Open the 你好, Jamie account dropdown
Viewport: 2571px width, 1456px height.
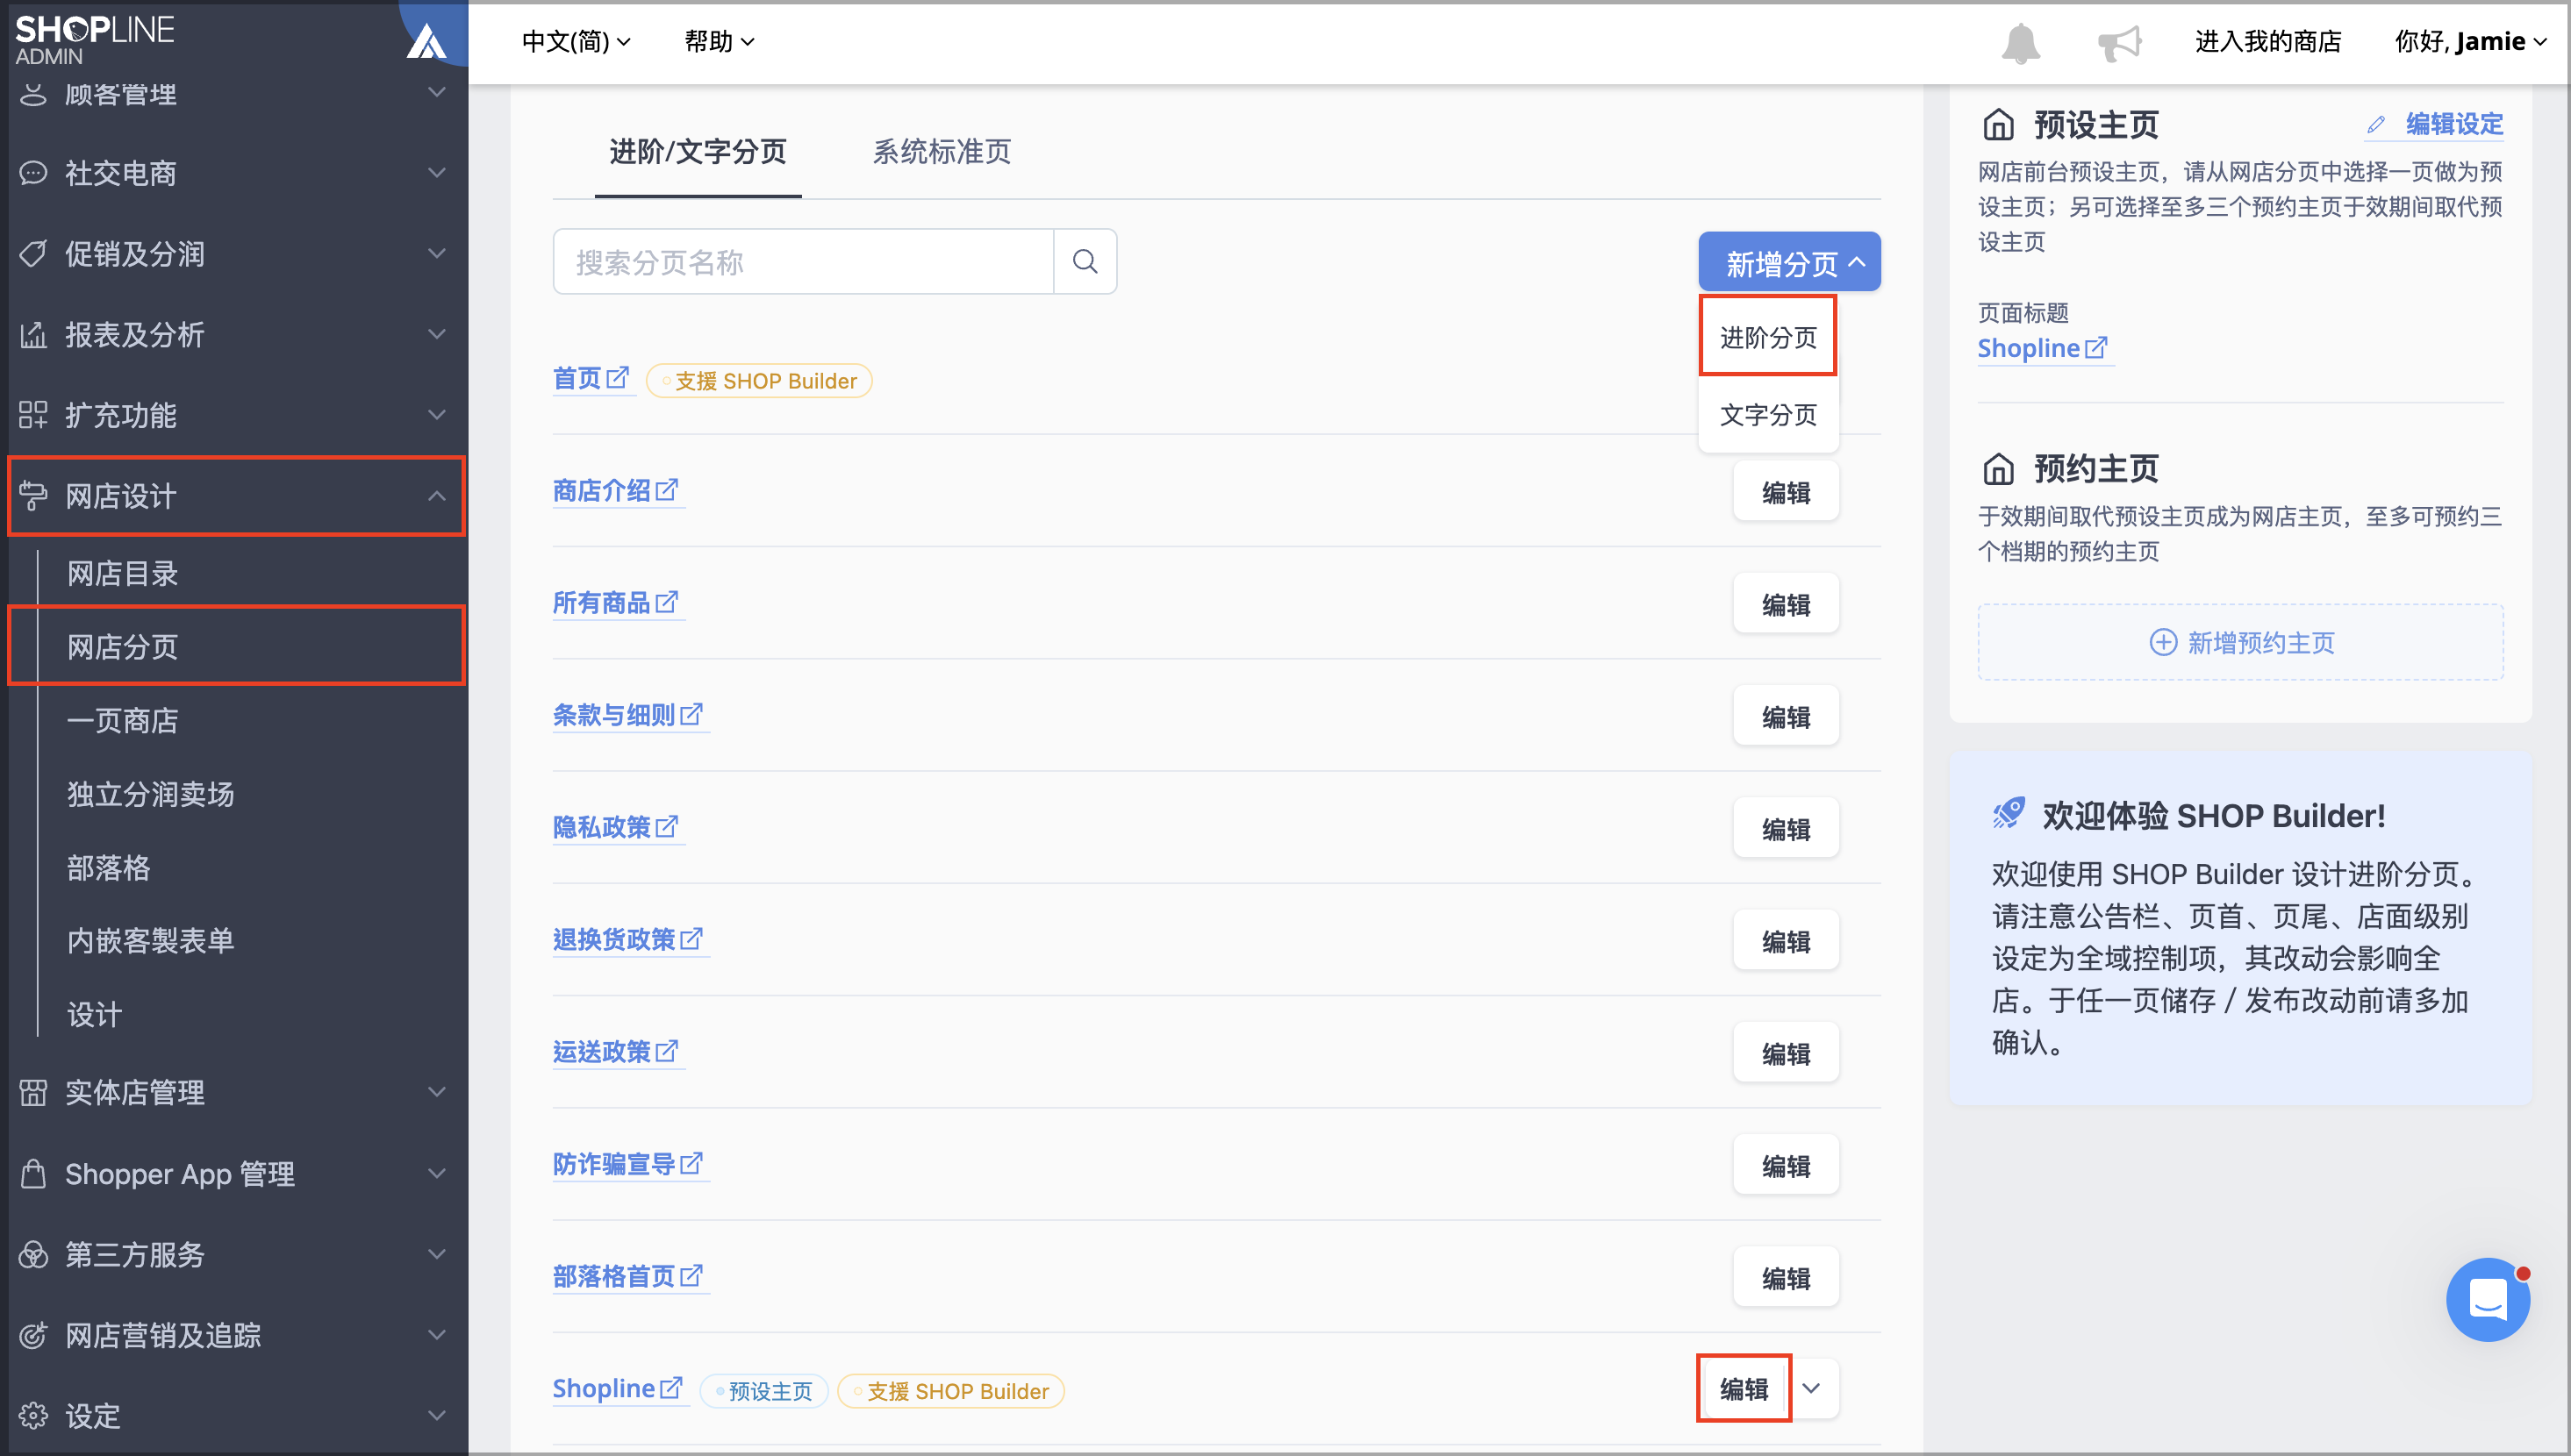2470,42
